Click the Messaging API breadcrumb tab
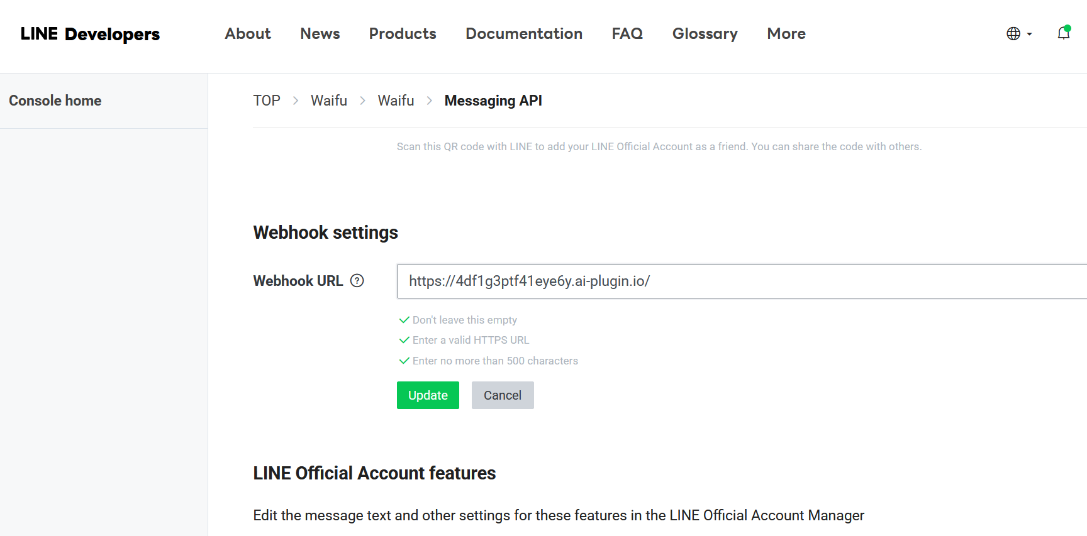The height and width of the screenshot is (536, 1087). tap(493, 101)
